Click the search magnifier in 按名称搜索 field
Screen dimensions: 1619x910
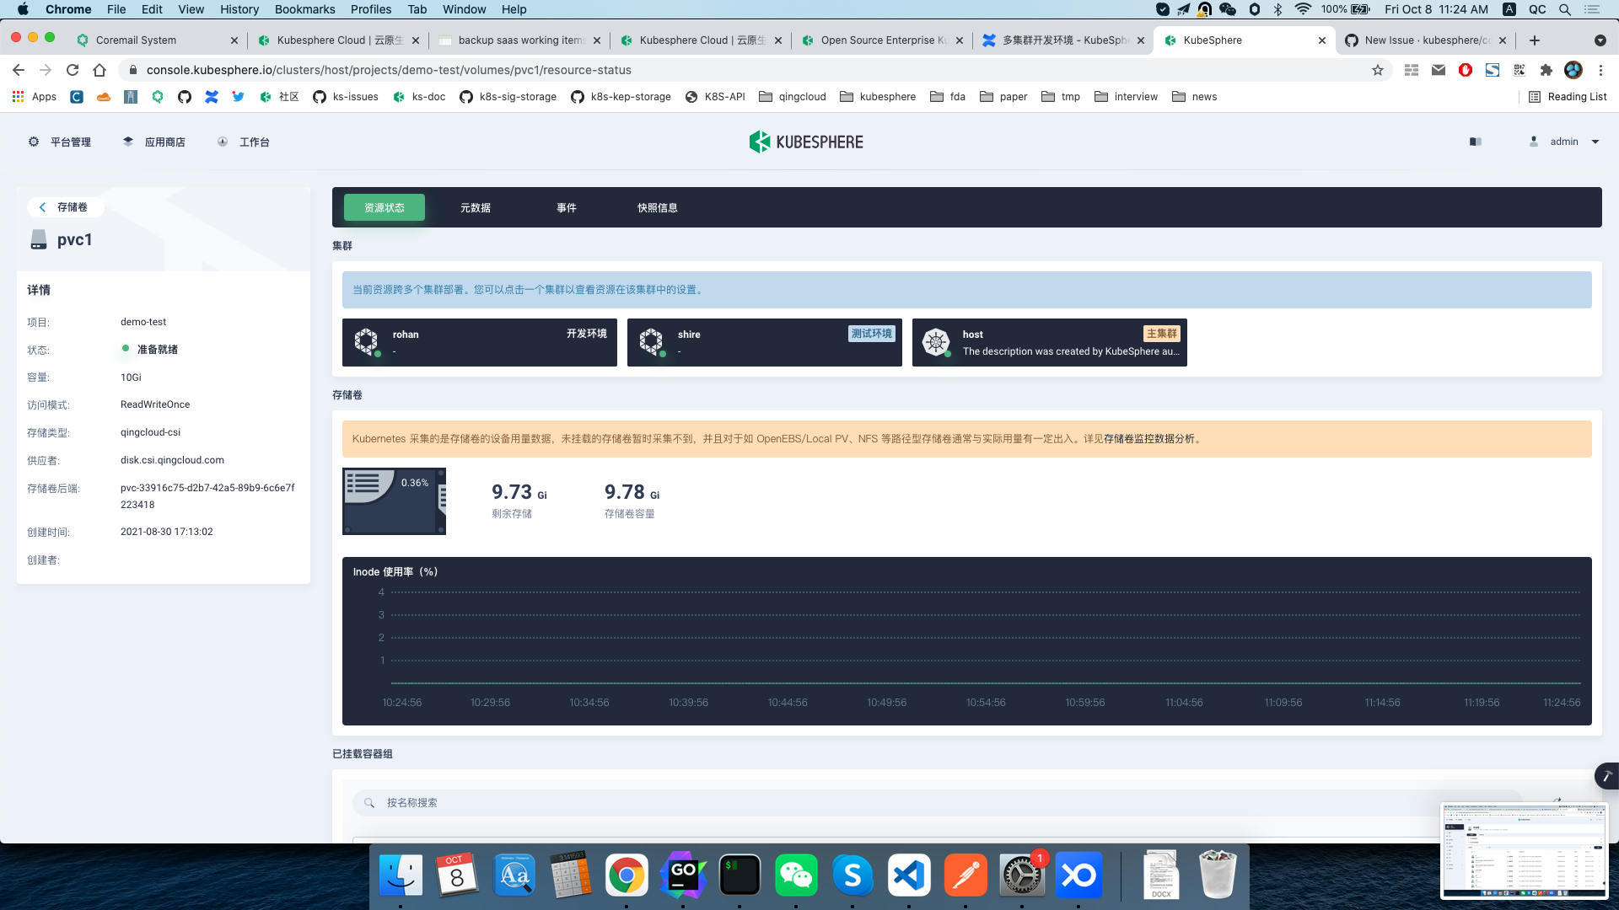368,802
